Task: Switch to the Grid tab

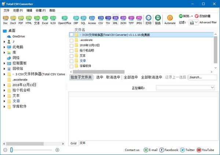Action: pos(73,143)
